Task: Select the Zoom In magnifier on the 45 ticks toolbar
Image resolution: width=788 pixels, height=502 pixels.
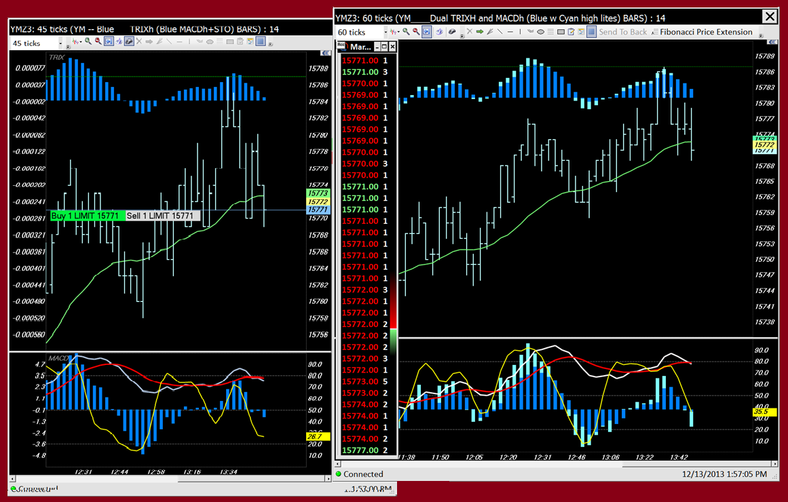Action: pyautogui.click(x=88, y=41)
